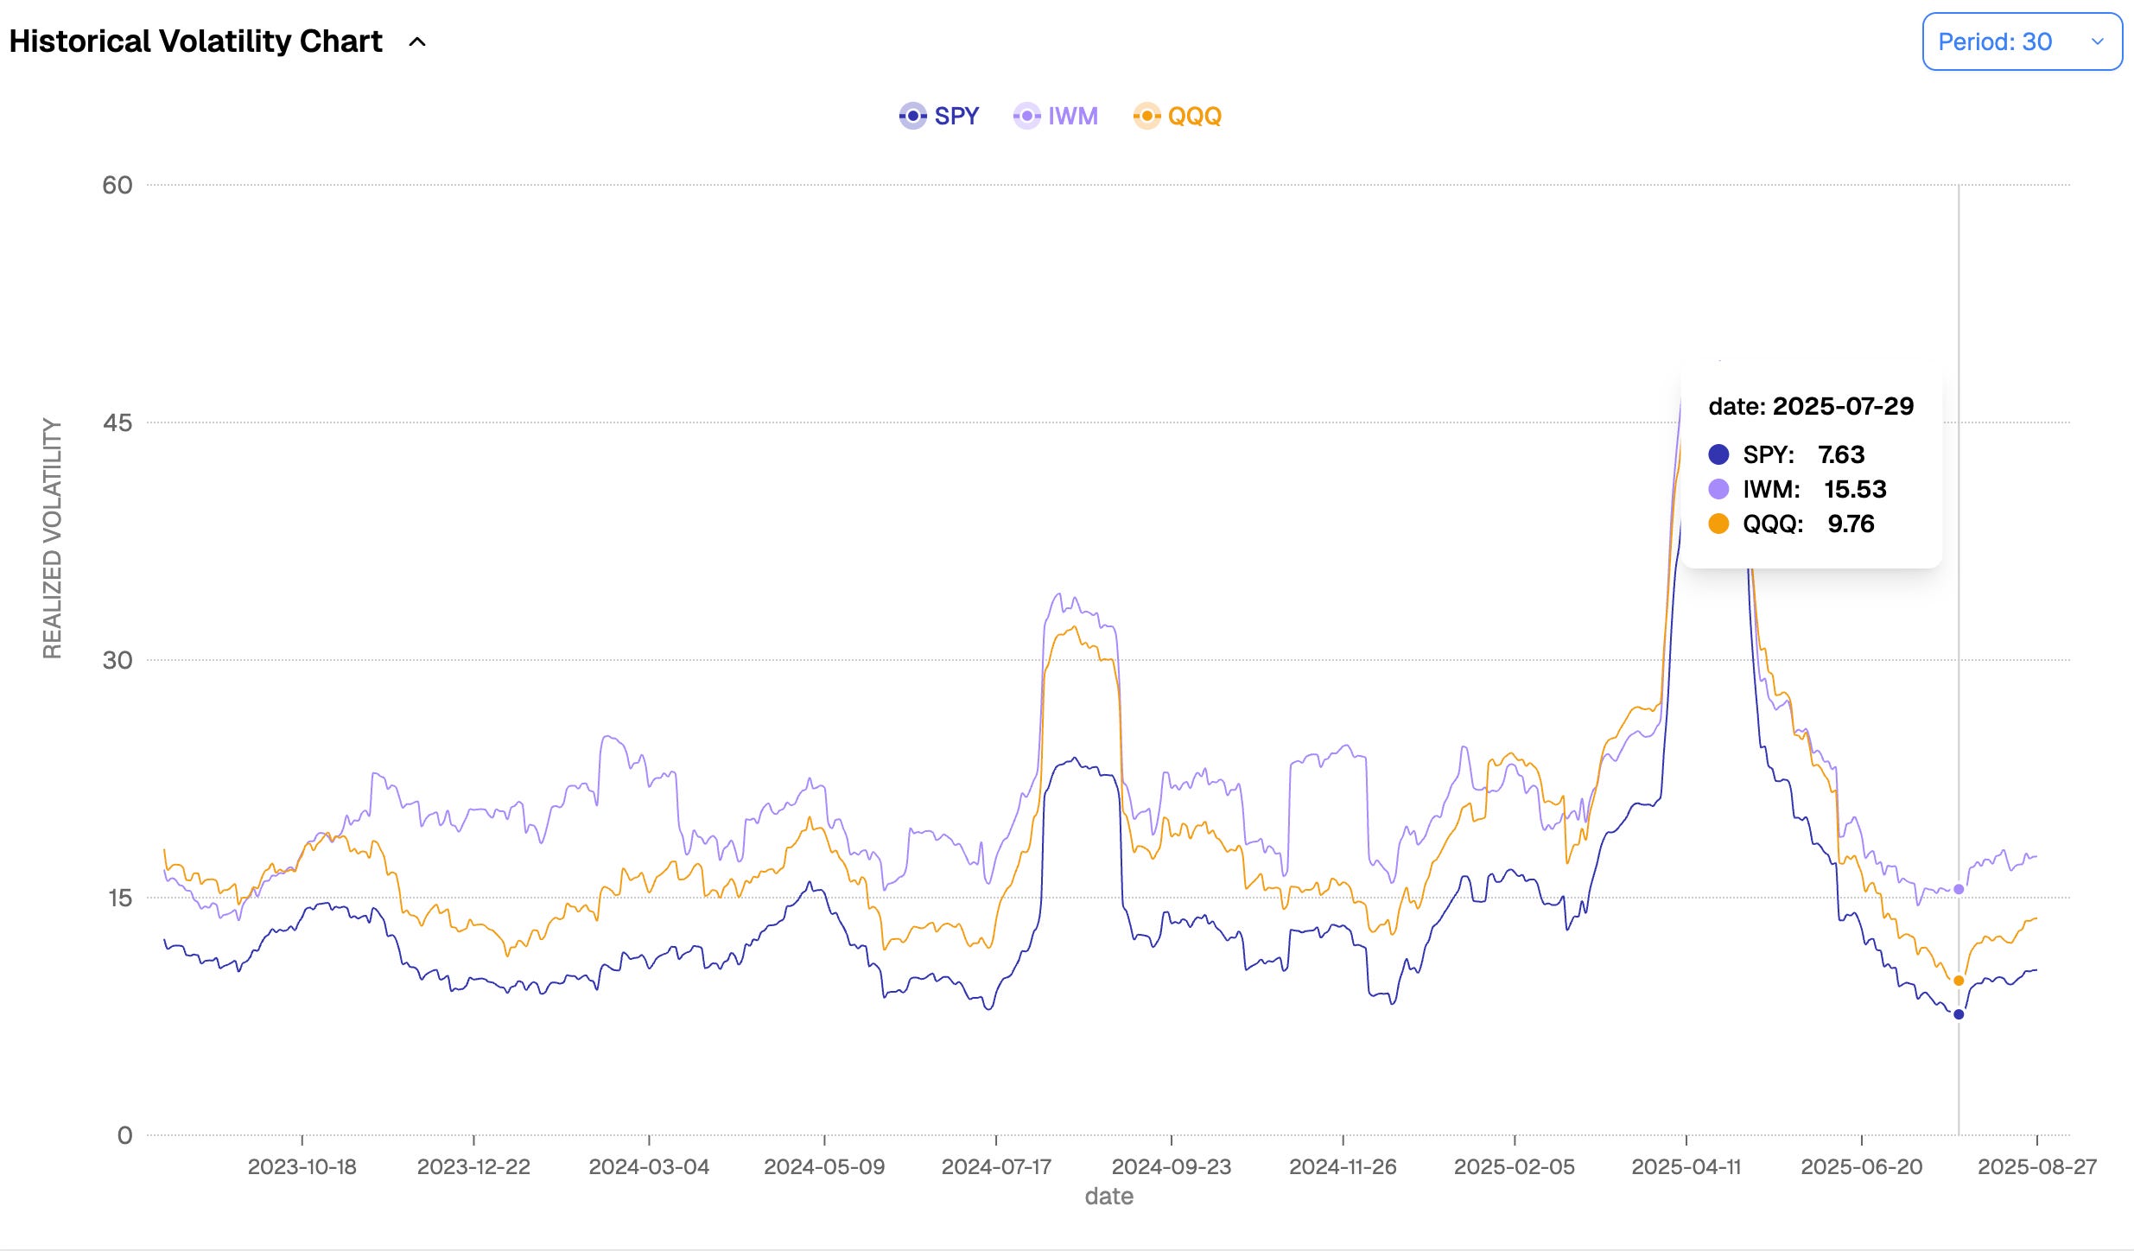Viewport: 2134px width, 1251px height.
Task: Click the QQQ highlighted data point
Action: (x=1959, y=981)
